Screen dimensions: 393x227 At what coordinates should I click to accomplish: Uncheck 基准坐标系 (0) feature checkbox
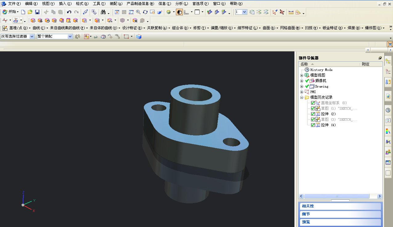[313, 103]
